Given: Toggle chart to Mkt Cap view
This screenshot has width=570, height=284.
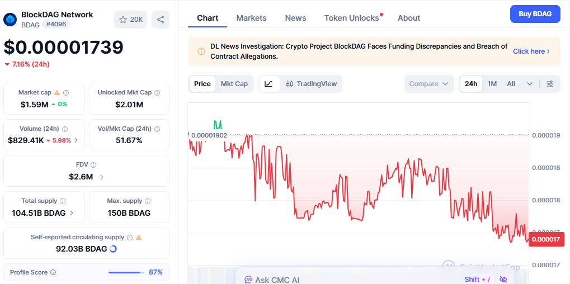Looking at the screenshot, I should point(234,84).
